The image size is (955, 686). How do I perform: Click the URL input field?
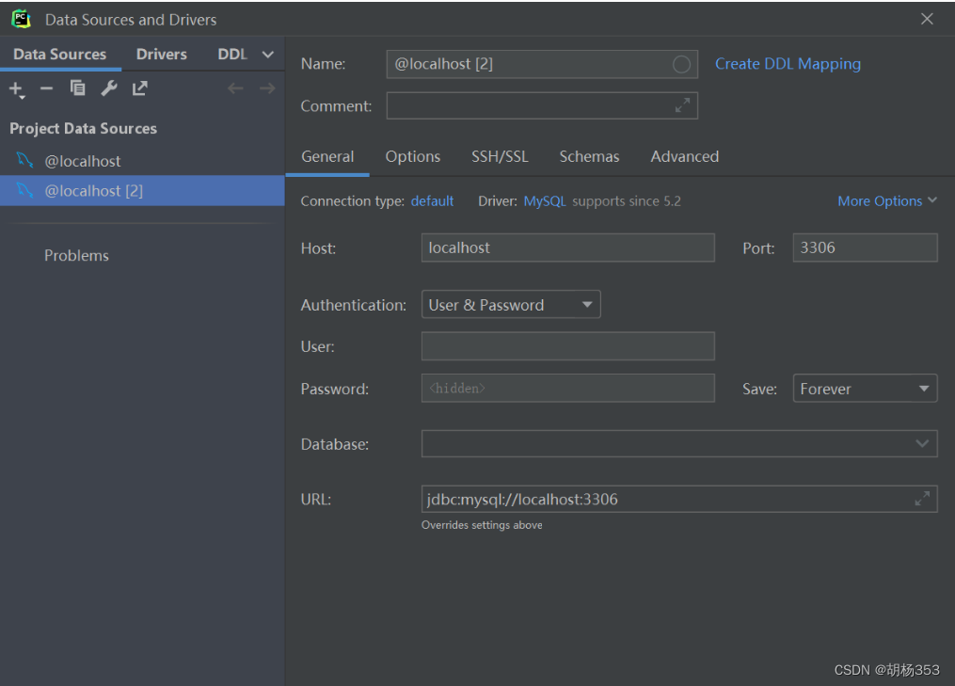(679, 499)
